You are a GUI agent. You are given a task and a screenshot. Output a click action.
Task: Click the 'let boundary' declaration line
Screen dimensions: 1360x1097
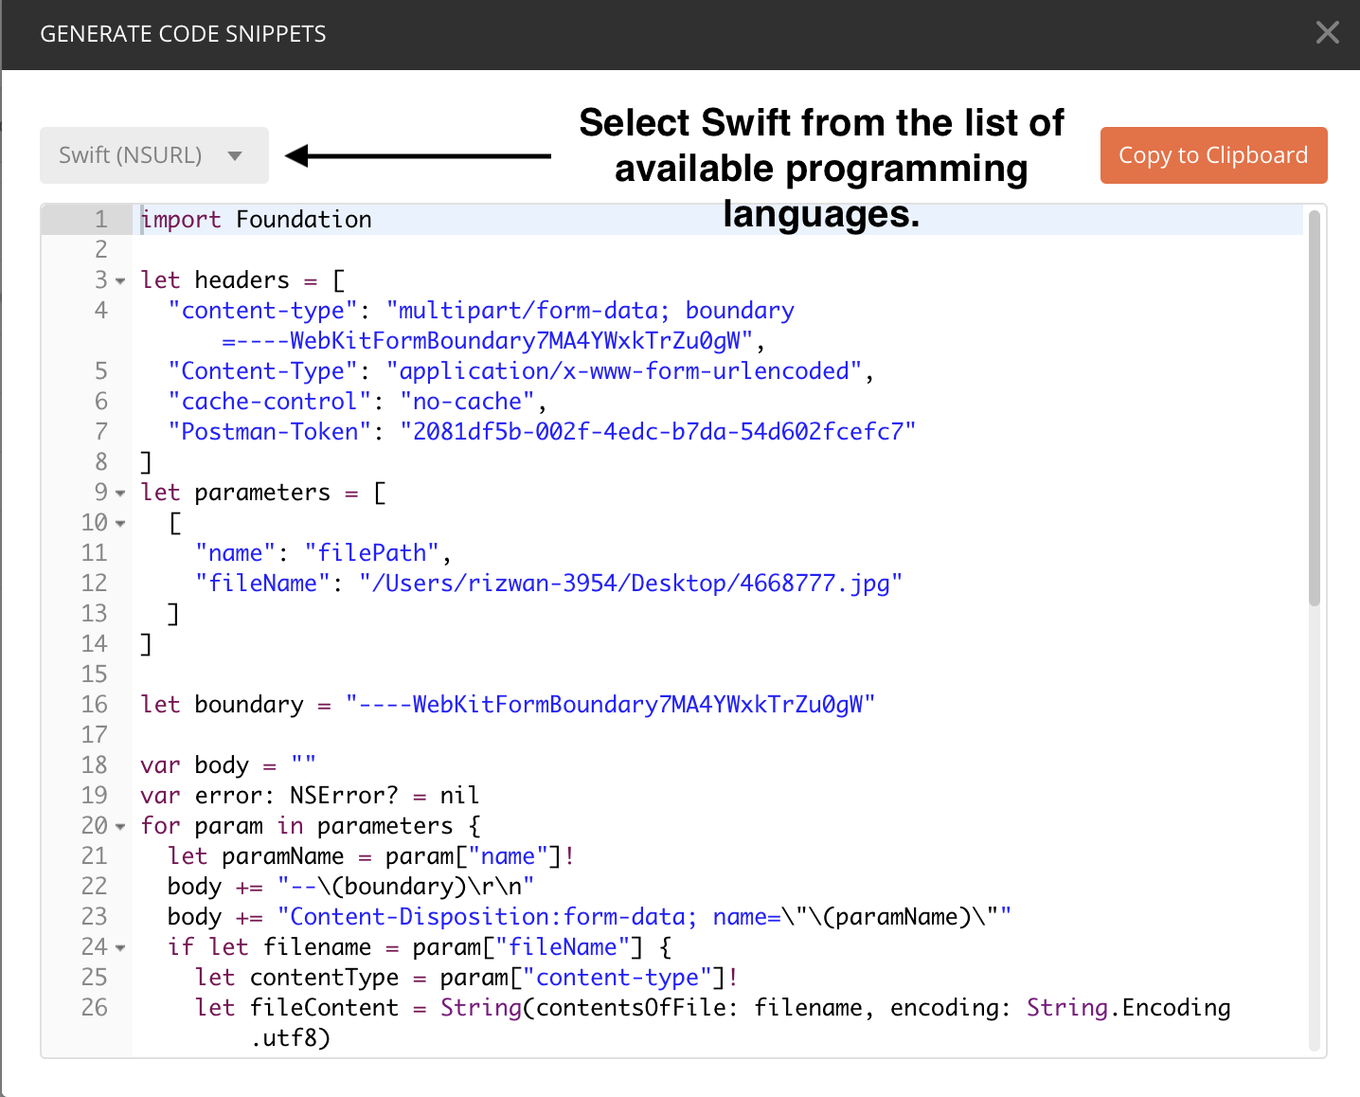point(508,705)
